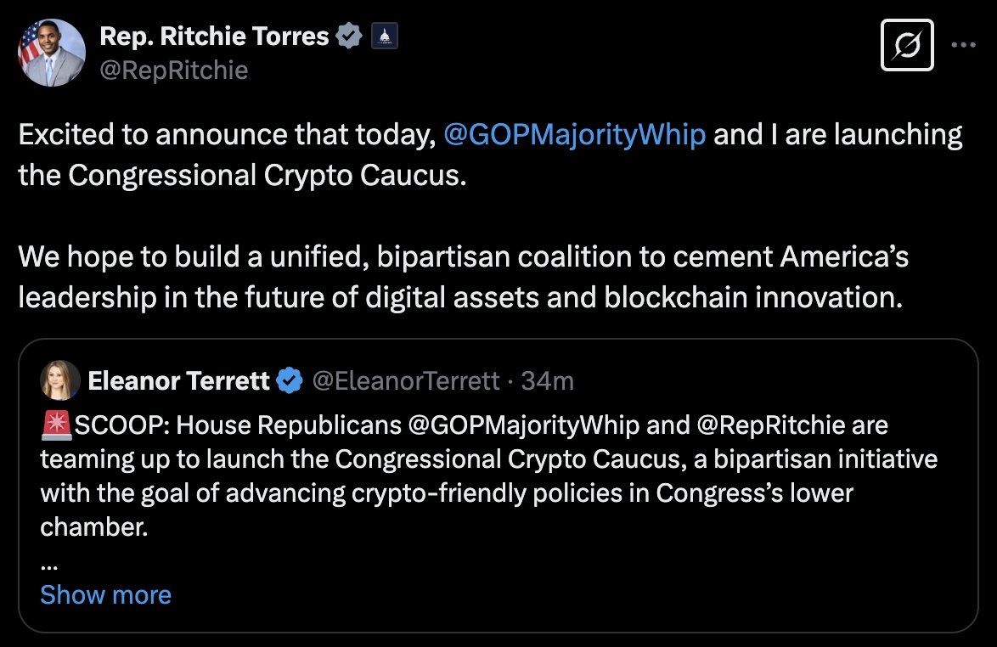
Task: Open Rep. Ritchie Torres' profile photo
Action: point(52,53)
